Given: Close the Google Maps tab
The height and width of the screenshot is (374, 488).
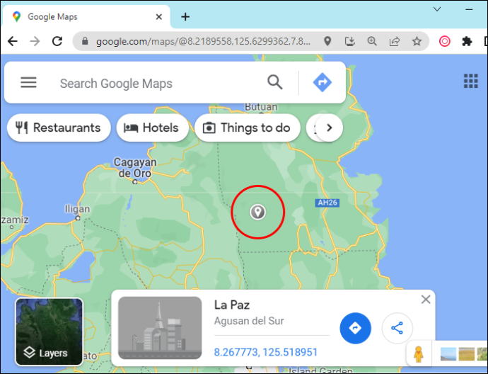Looking at the screenshot, I should (x=158, y=17).
